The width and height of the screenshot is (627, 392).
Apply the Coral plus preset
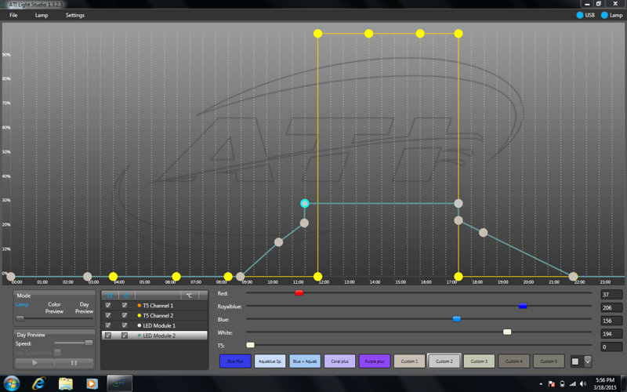click(x=339, y=361)
